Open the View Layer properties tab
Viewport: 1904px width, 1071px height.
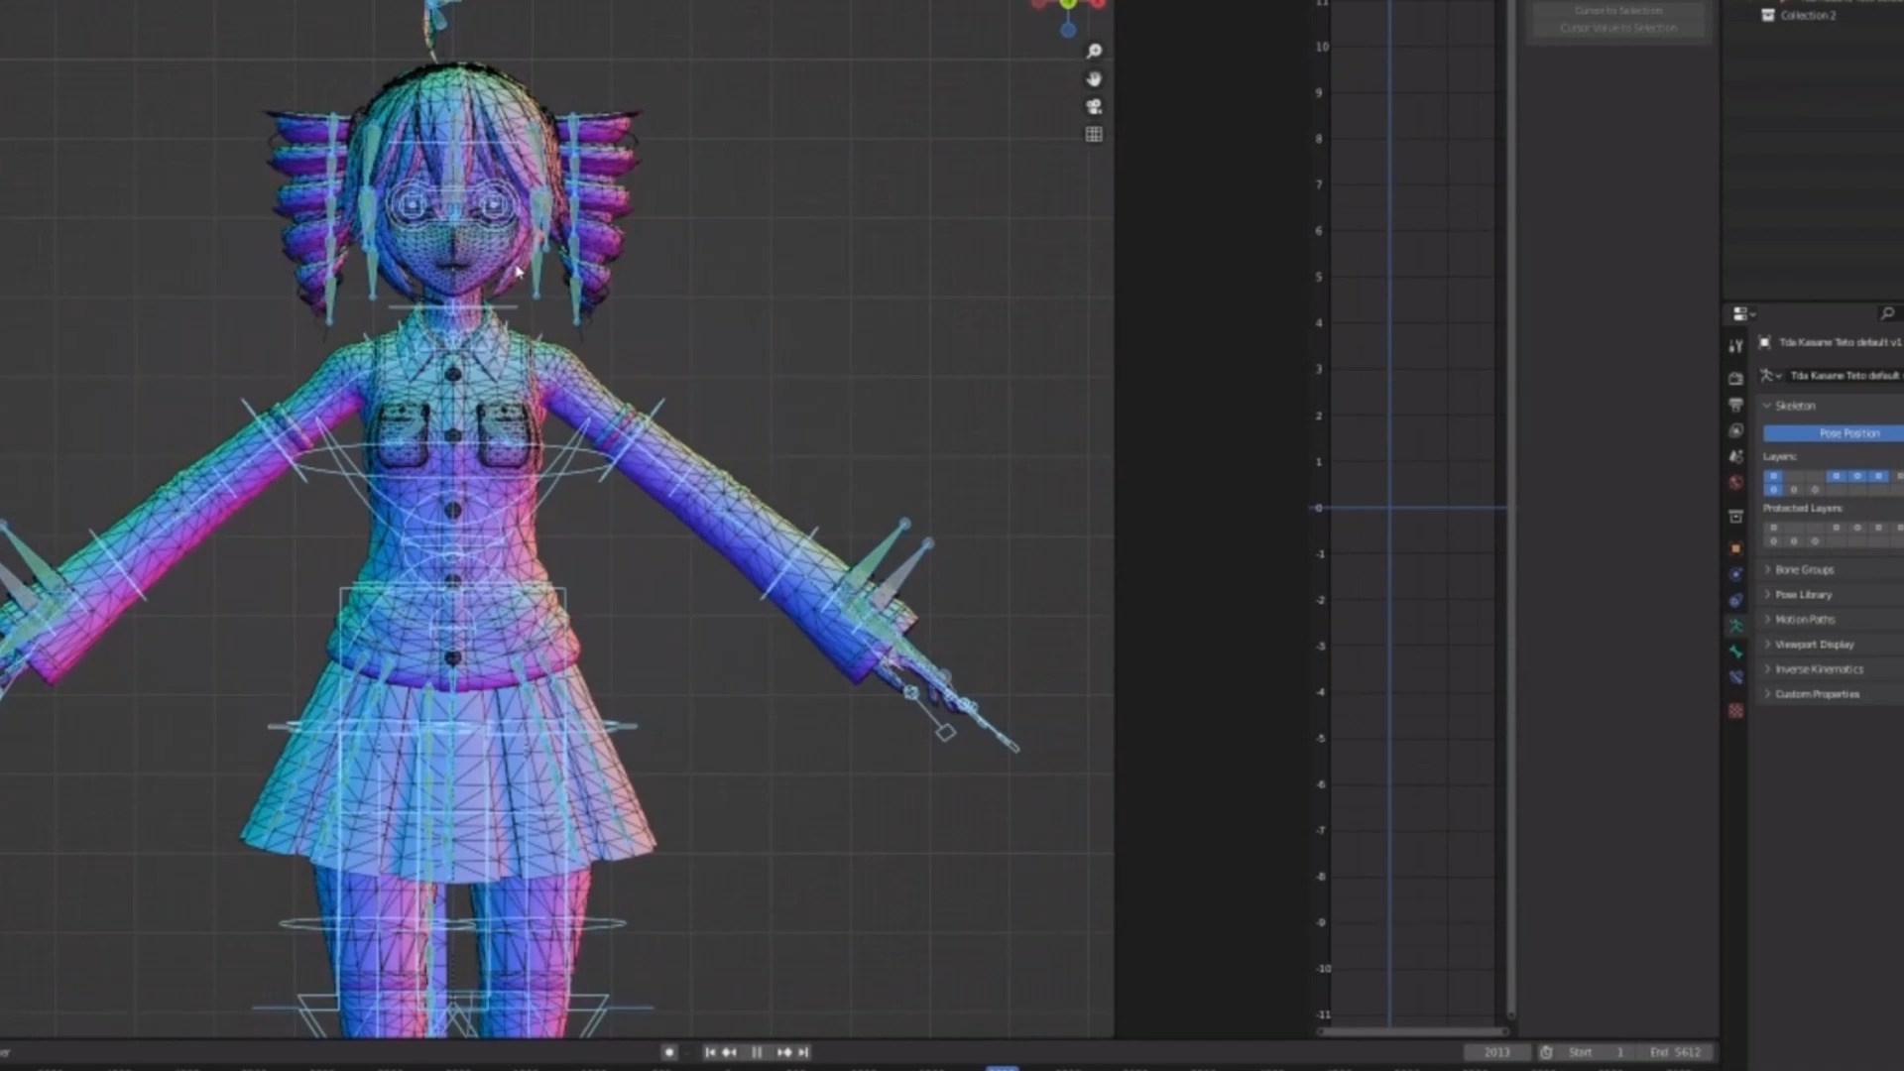pos(1735,430)
